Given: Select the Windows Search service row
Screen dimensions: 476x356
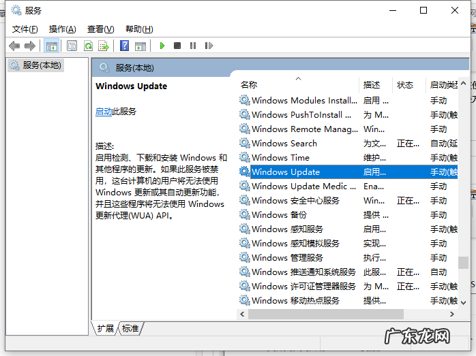Looking at the screenshot, I should tap(348, 143).
